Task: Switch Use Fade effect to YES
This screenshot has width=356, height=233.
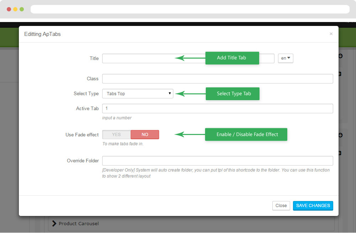Action: 116,135
